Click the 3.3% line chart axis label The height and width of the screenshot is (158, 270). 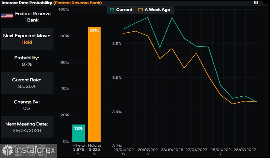click(x=117, y=146)
